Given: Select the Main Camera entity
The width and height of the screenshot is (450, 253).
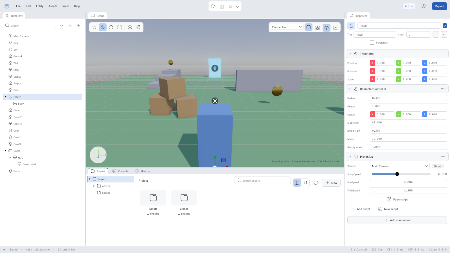Looking at the screenshot, I should point(43,36).
